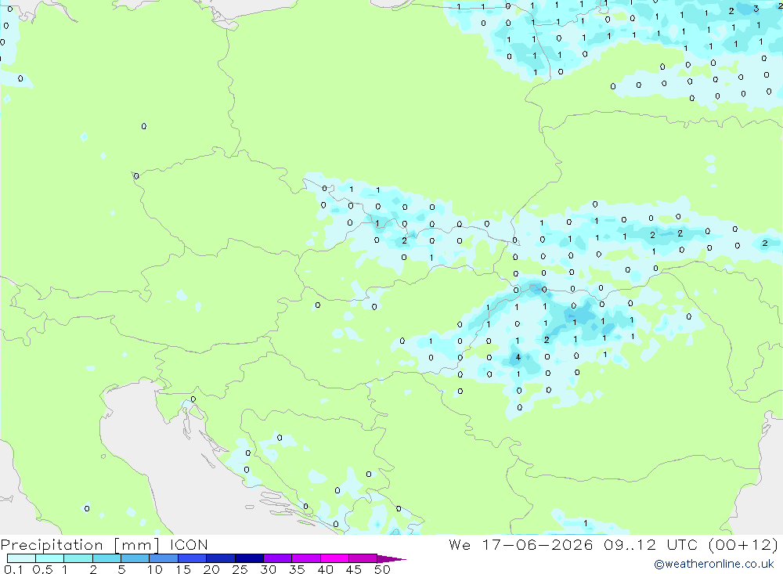Select the 30–35 mm legend color swatch
Image resolution: width=783 pixels, height=574 pixels.
coord(278,558)
